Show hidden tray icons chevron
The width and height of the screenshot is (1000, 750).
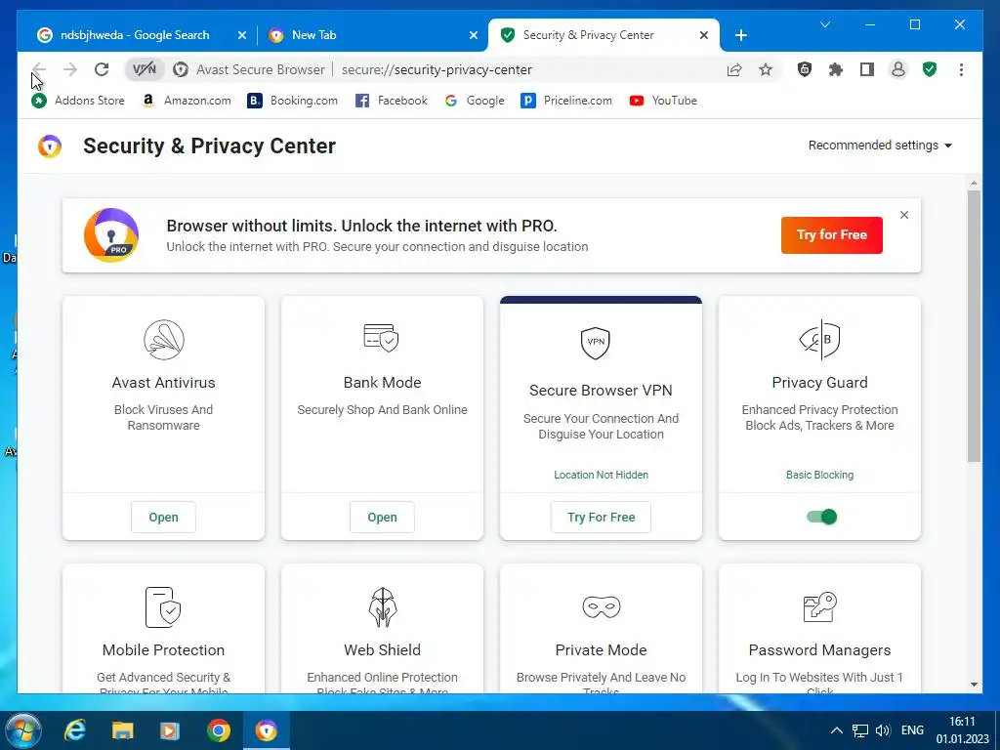[x=837, y=730]
